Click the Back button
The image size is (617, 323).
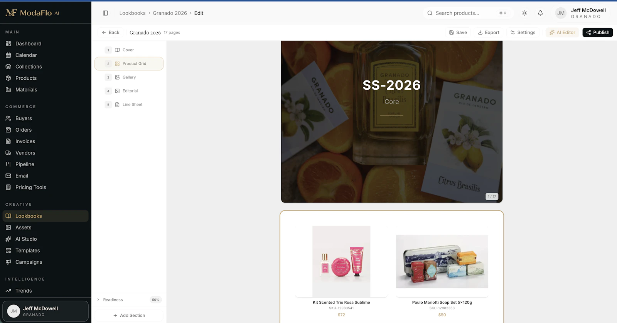pos(110,32)
